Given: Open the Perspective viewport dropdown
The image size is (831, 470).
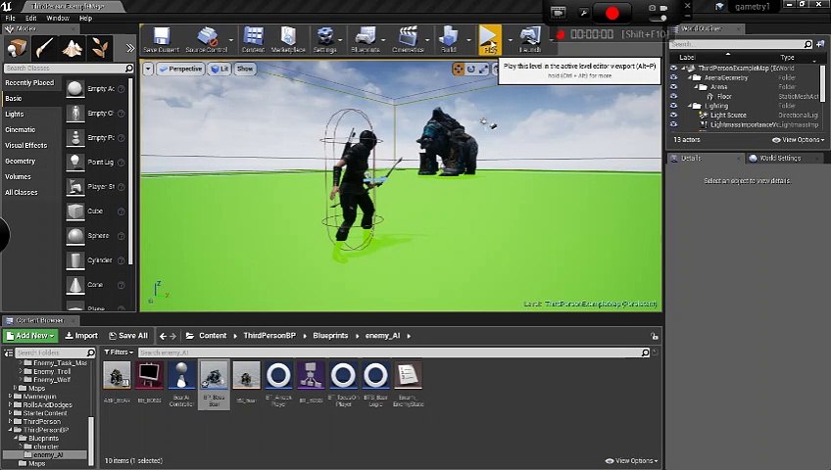Looking at the screenshot, I should (x=179, y=70).
